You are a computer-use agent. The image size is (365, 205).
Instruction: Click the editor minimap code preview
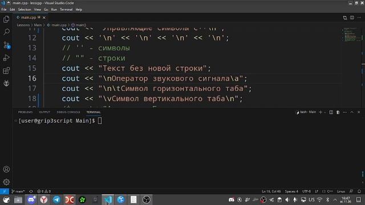351,35
